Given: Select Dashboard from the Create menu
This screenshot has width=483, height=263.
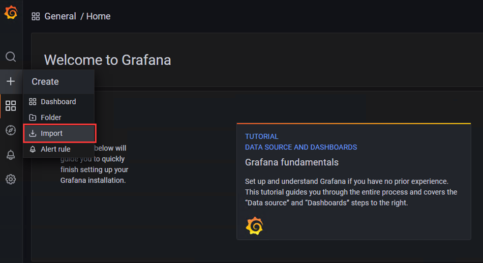Looking at the screenshot, I should (59, 102).
